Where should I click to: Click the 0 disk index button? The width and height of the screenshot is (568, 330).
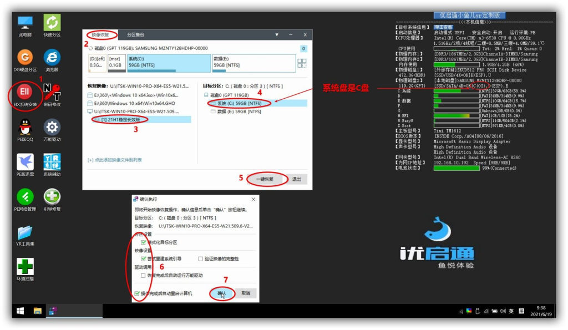pos(303,48)
